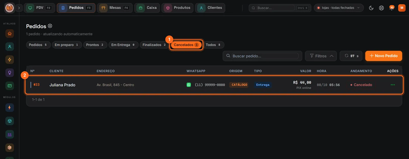Open notifications showing the 10 badge
The image size is (409, 159).
pos(391,8)
